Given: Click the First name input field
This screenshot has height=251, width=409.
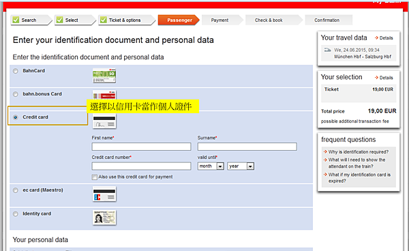Looking at the screenshot, I should coord(141,147).
